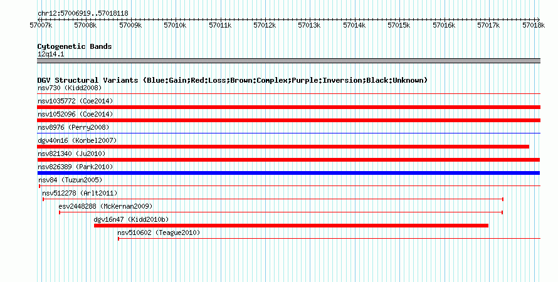Click the thin red nsv84 variant line
Image resolution: width=558 pixels, height=282 pixels.
point(290,186)
